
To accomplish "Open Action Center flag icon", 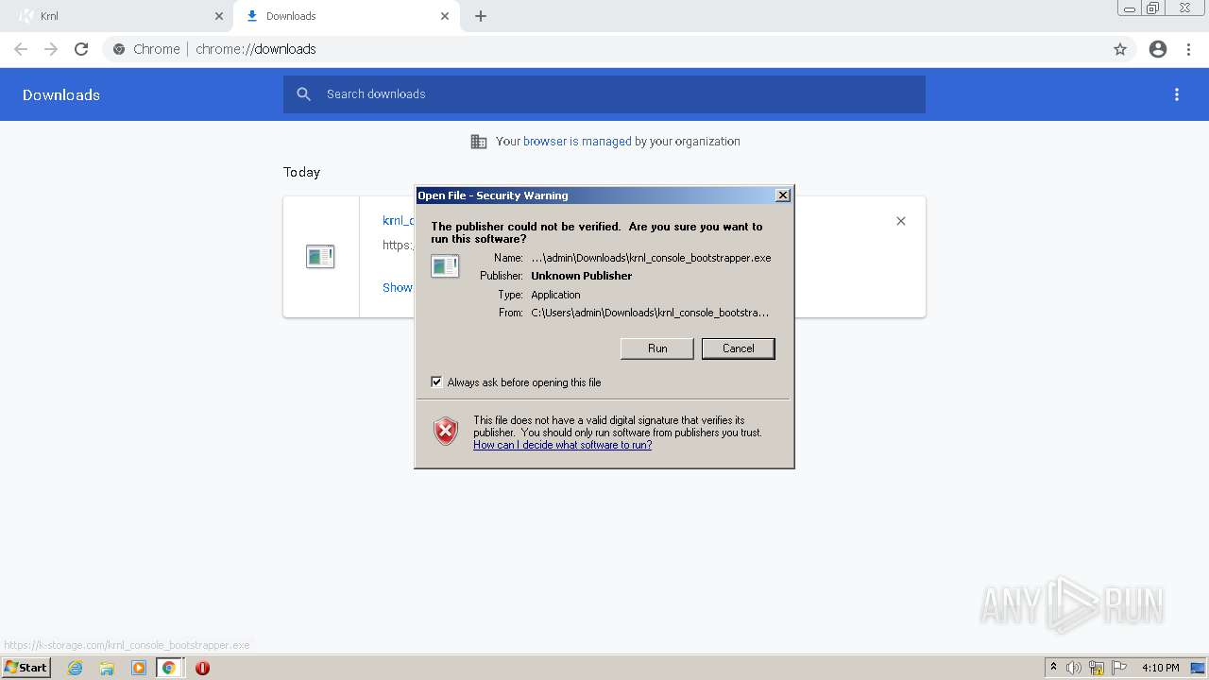I will coord(1119,668).
